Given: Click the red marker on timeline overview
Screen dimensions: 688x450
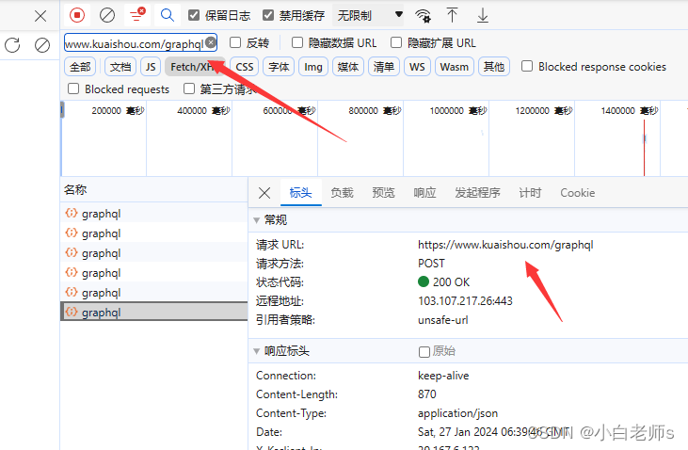Looking at the screenshot, I should coord(644,148).
